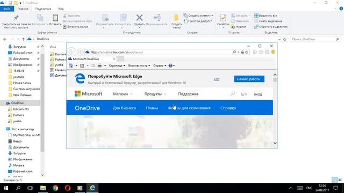
Task: Switch to the Главная ribbon tab
Action: tap(23, 9)
